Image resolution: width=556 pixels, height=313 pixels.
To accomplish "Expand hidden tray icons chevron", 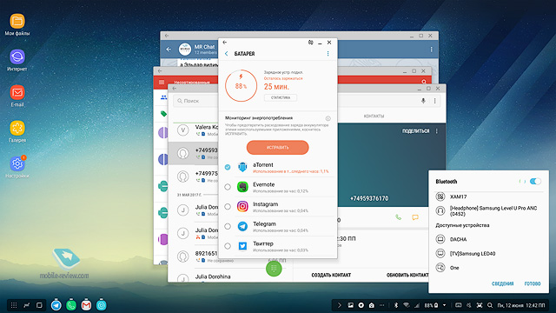I will 340,305.
